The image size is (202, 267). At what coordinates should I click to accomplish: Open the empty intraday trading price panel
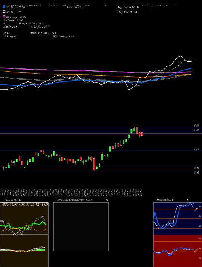click(x=81, y=227)
